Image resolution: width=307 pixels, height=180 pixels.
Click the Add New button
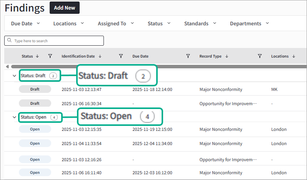[x=65, y=8]
